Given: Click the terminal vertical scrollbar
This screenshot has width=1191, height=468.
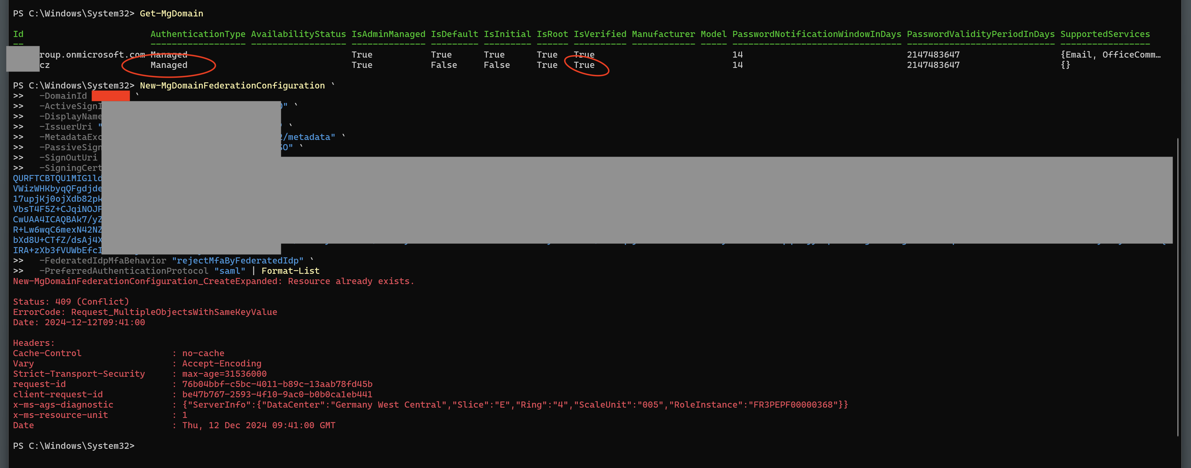Looking at the screenshot, I should 1178,286.
